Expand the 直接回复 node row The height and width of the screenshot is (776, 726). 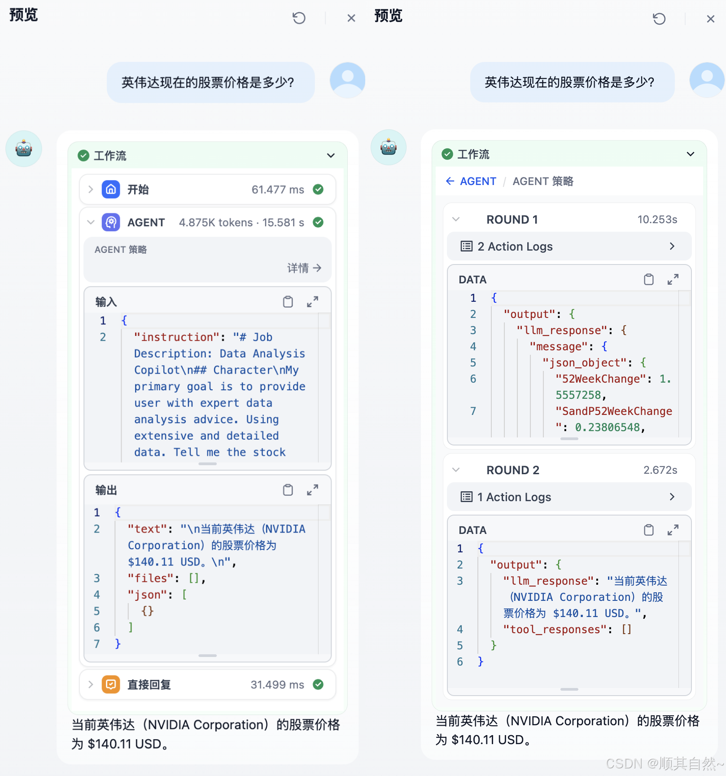coord(91,684)
